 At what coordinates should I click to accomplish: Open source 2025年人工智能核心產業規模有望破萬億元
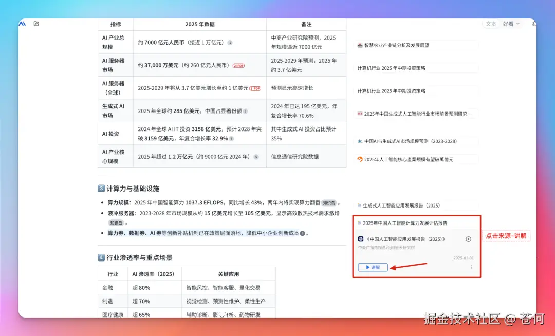pyautogui.click(x=409, y=160)
